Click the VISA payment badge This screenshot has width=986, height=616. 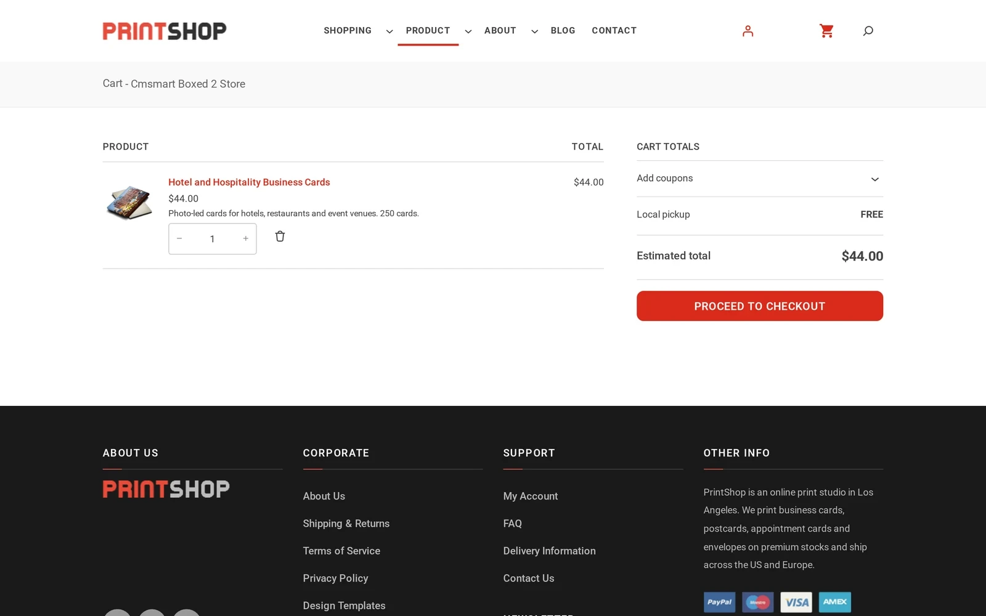[x=796, y=602]
